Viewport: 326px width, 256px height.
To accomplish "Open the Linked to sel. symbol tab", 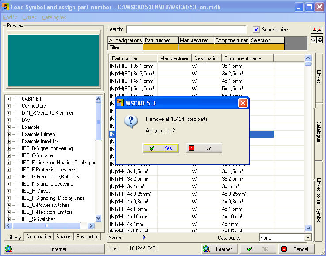I will tap(318, 201).
